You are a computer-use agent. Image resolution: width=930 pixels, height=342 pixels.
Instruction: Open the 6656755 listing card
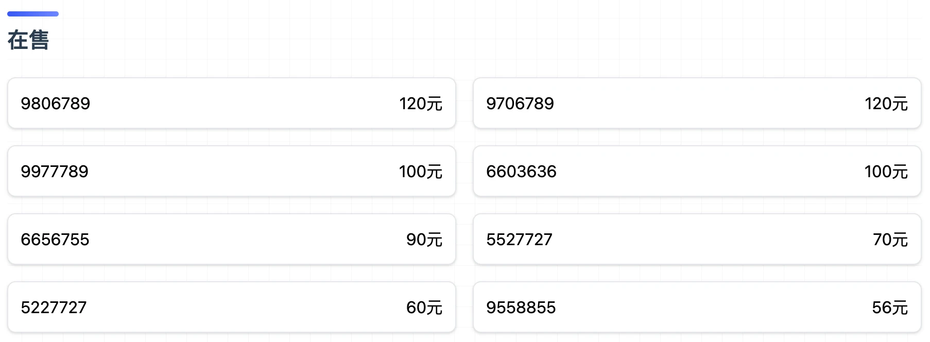point(232,239)
